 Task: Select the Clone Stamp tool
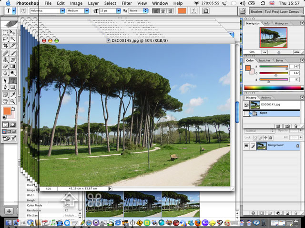pyautogui.click(x=5, y=60)
